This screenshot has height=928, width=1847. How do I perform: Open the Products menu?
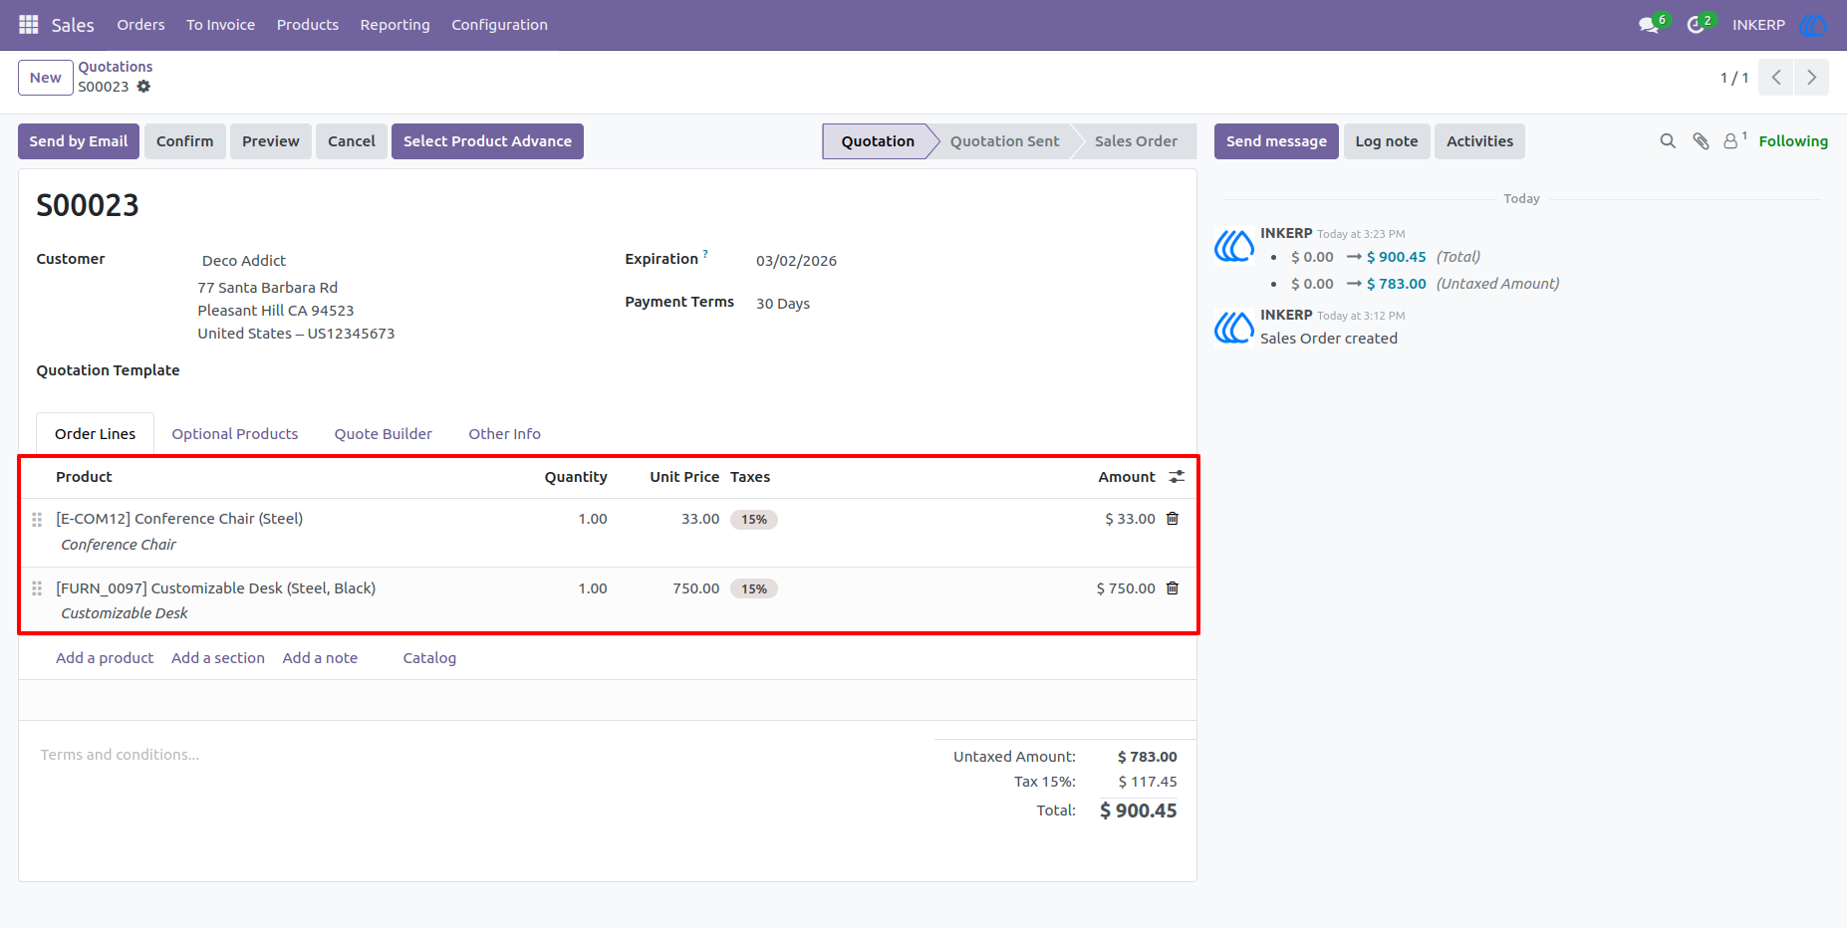pos(308,25)
